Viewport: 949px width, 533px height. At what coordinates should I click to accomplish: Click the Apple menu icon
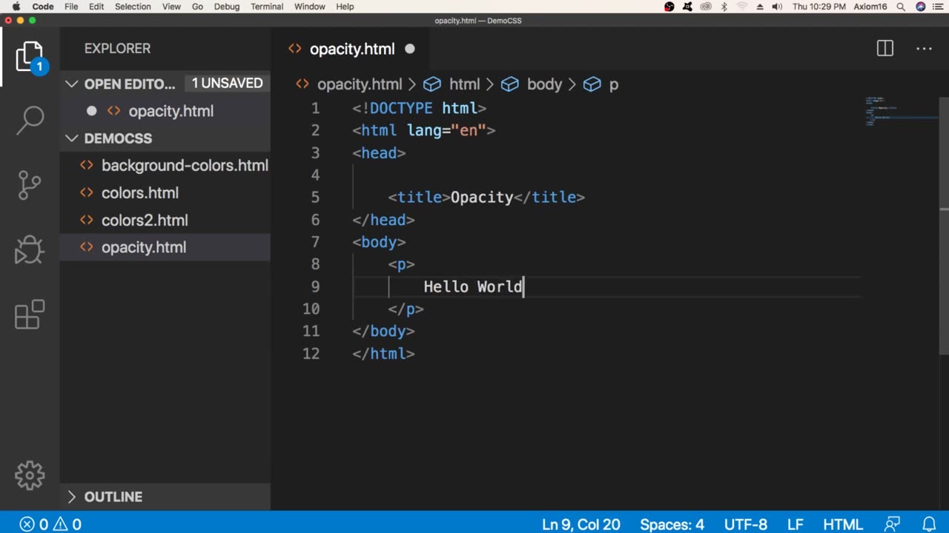tap(16, 7)
